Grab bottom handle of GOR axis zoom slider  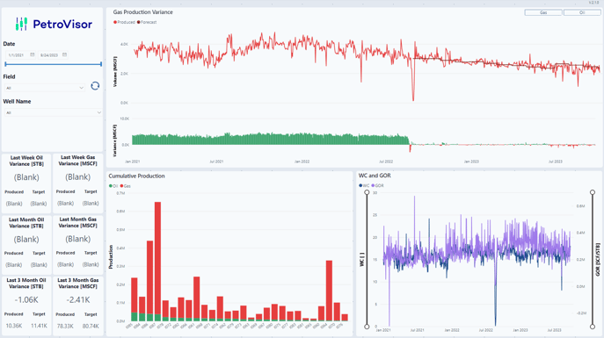593,327
